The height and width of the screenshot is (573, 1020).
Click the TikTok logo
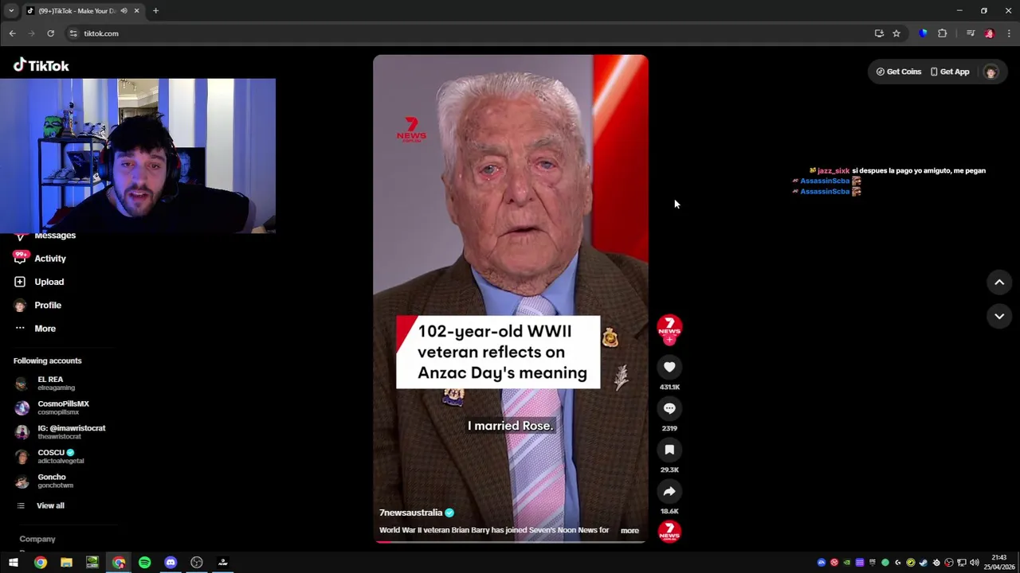coord(41,65)
